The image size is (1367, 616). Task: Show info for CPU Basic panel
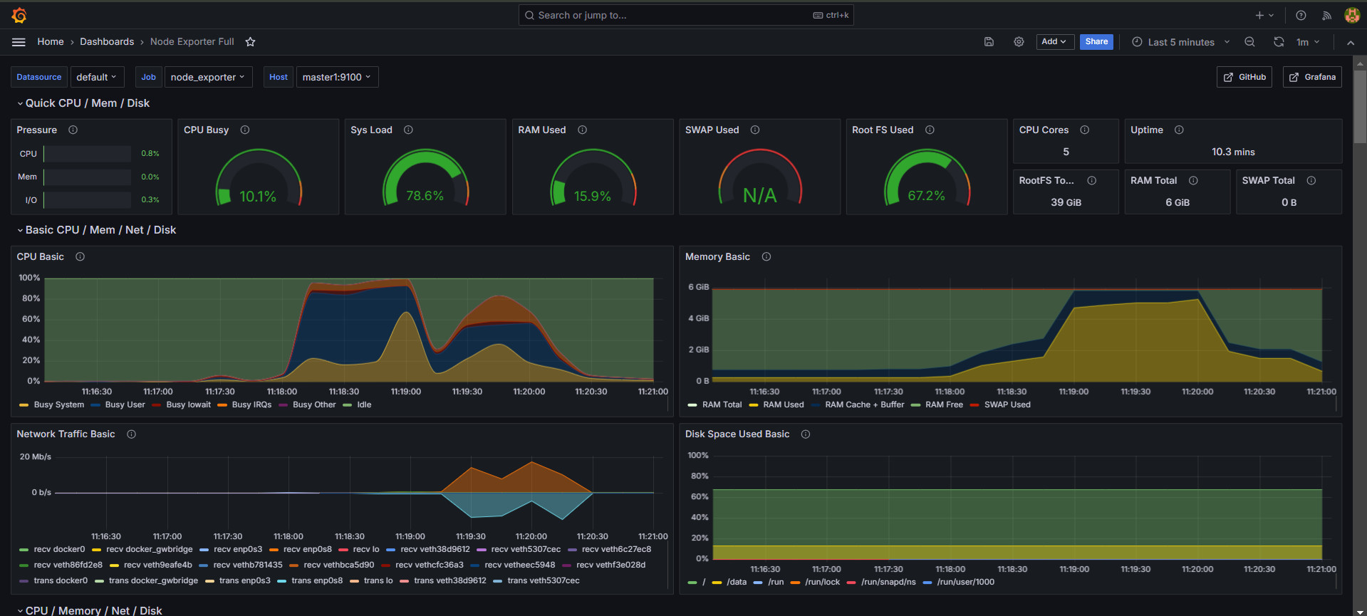(80, 256)
